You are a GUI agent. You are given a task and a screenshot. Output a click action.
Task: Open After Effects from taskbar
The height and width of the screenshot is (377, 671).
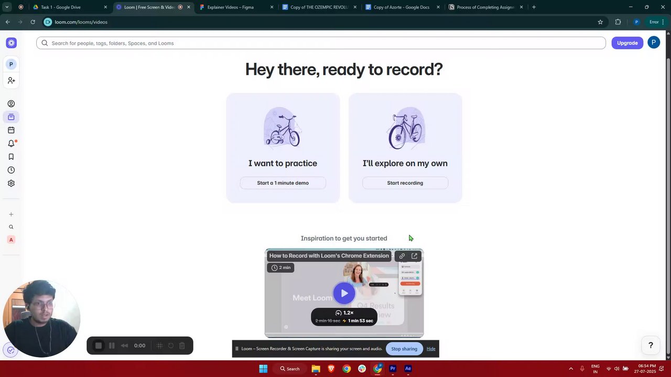click(408, 369)
